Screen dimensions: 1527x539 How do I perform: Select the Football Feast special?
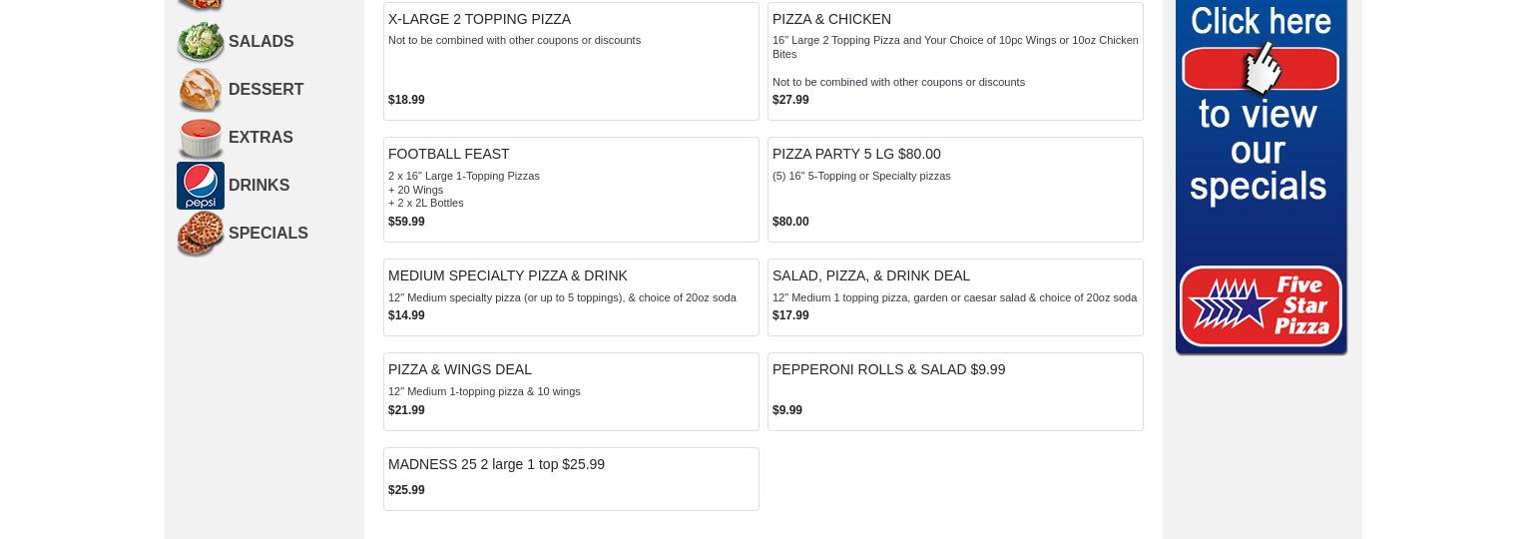click(x=448, y=154)
